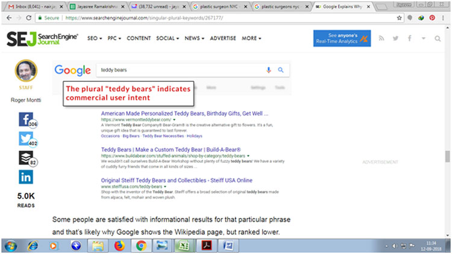Bookmark page with star icon
Viewport: 452px width, 254px height.
[399, 18]
